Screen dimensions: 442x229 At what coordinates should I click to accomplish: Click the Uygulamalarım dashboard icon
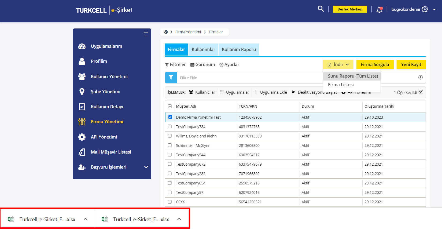pyautogui.click(x=82, y=46)
